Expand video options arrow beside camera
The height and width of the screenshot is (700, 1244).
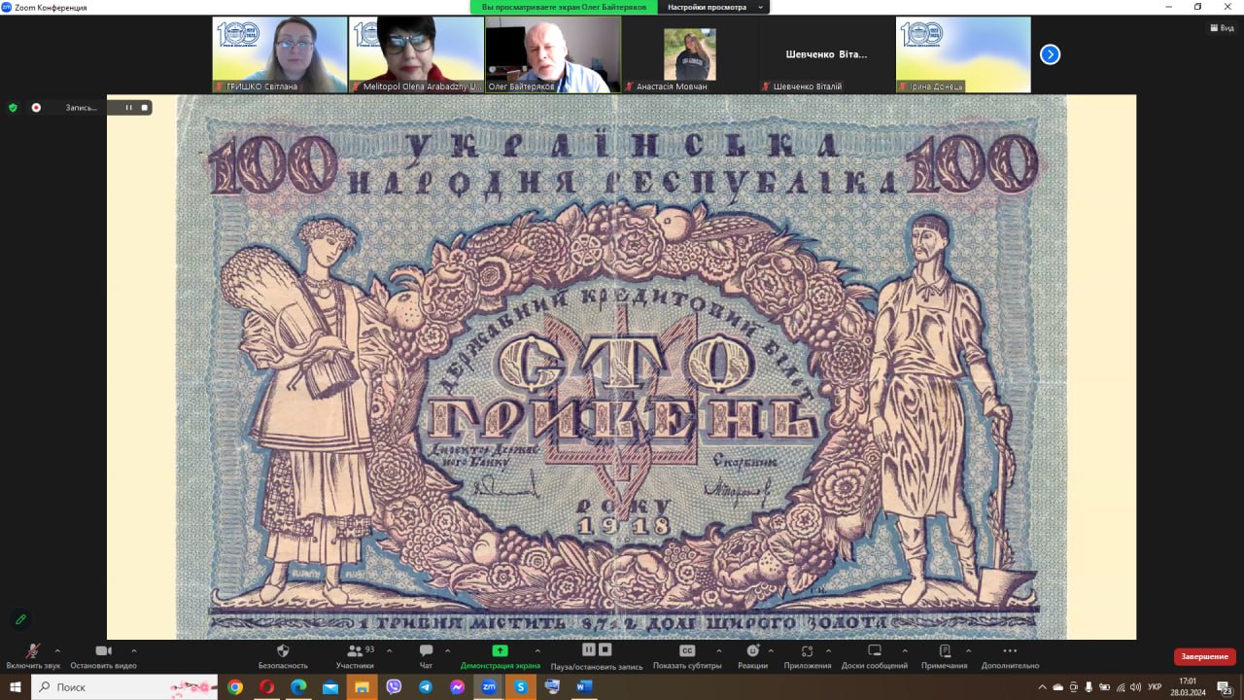(x=133, y=650)
